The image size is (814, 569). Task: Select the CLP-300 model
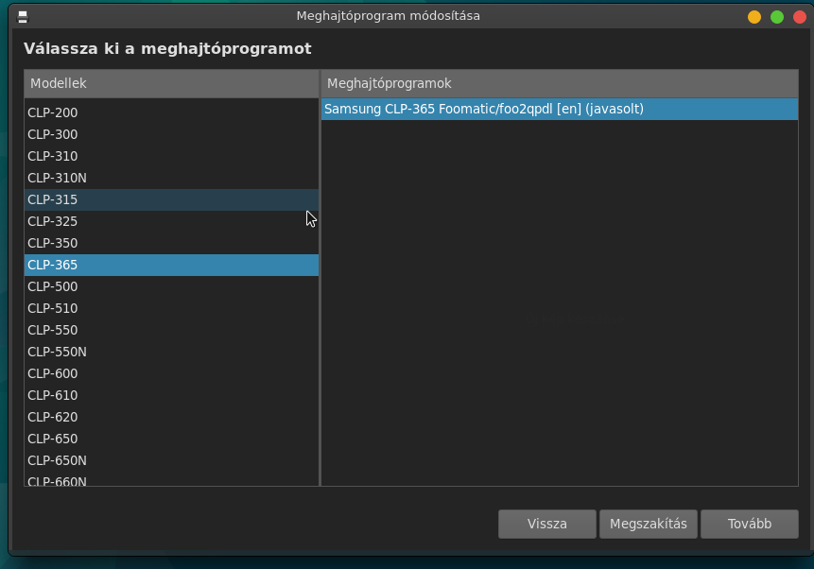coord(171,134)
